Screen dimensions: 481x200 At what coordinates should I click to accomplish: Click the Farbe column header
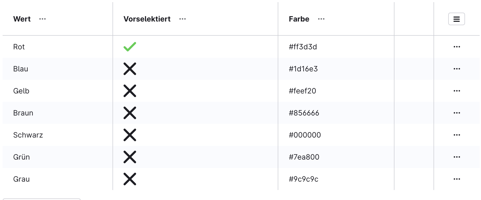[299, 19]
